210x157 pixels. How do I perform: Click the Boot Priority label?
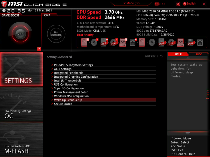click(x=85, y=35)
